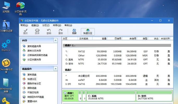This screenshot has width=178, height=104.
Task: Select the 未分配空间 300.00MB row
Action: pyautogui.click(x=117, y=76)
